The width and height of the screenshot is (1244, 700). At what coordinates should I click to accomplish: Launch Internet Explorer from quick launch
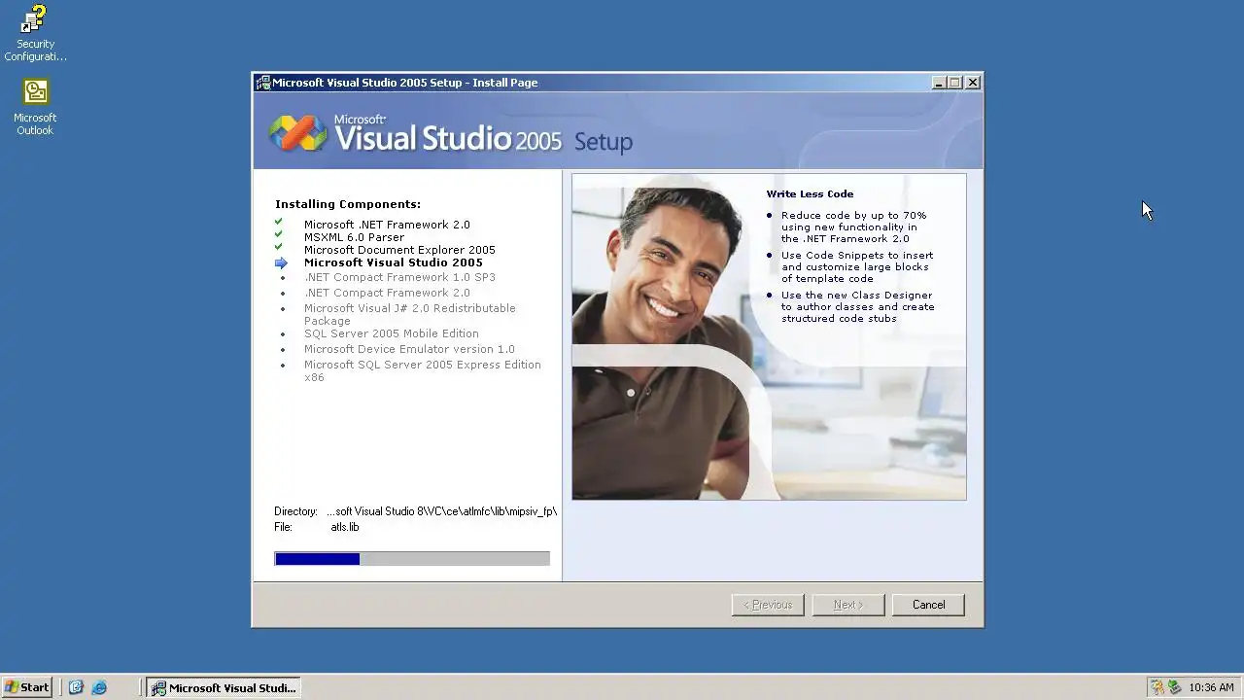point(99,687)
